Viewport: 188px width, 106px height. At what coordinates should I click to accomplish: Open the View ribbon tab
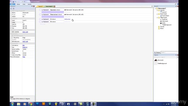[24, 4]
